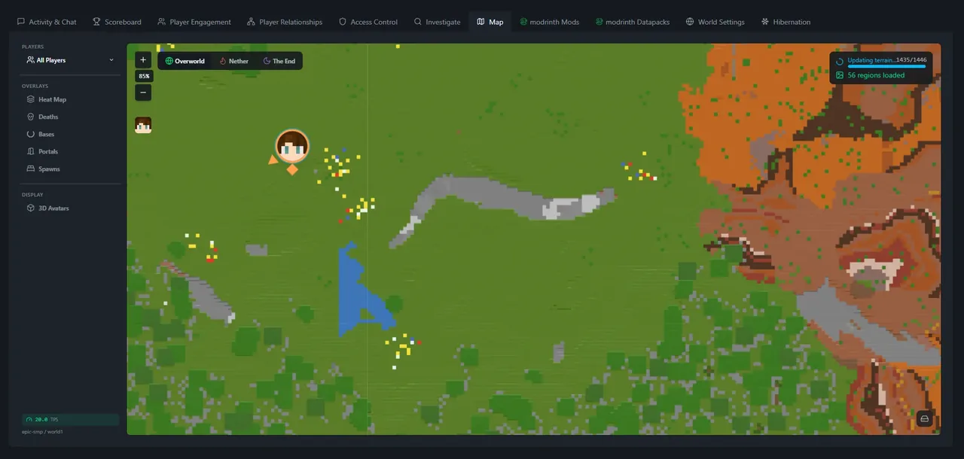The height and width of the screenshot is (459, 964).
Task: Click the zoom in plus button
Action: [142, 59]
